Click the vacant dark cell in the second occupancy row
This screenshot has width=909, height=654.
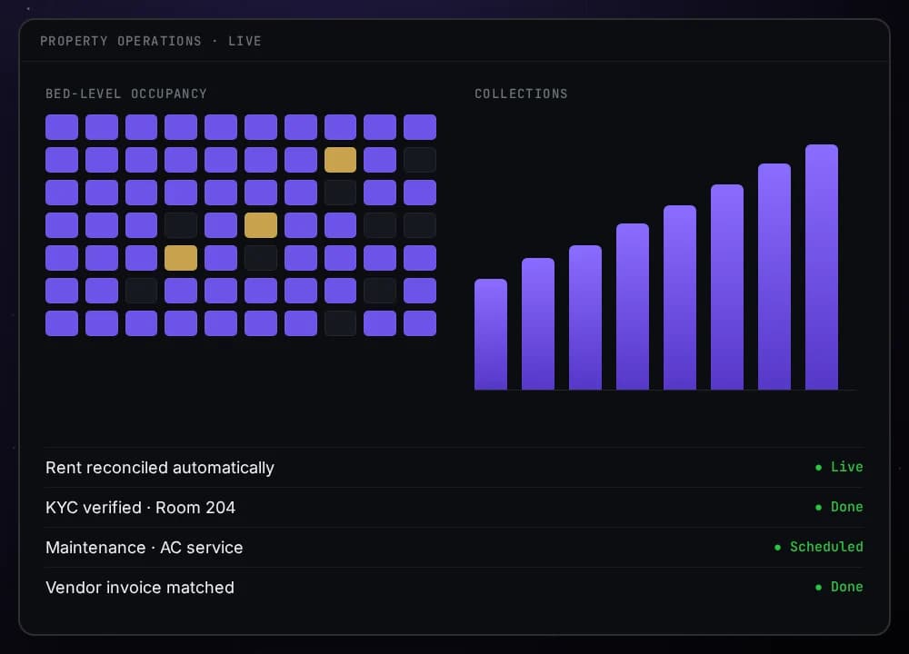pyautogui.click(x=420, y=160)
